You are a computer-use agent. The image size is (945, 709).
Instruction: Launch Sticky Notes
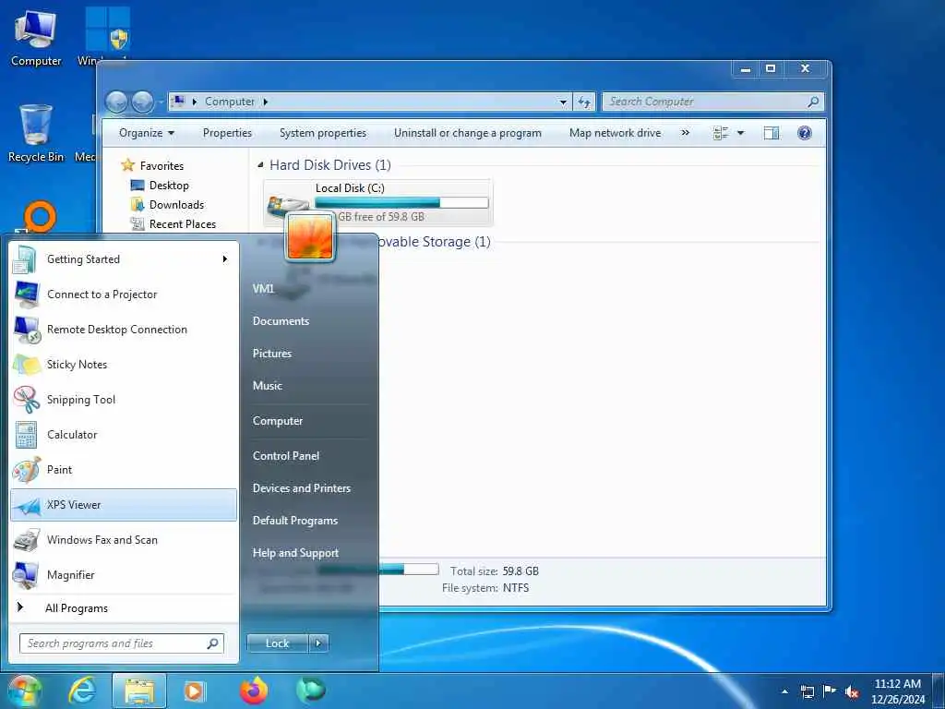click(124, 364)
